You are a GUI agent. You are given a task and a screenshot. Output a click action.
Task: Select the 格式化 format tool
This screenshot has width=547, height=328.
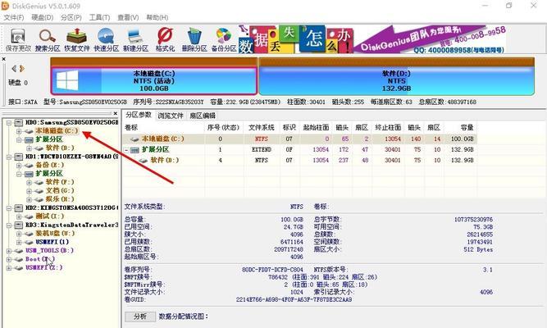(165, 40)
